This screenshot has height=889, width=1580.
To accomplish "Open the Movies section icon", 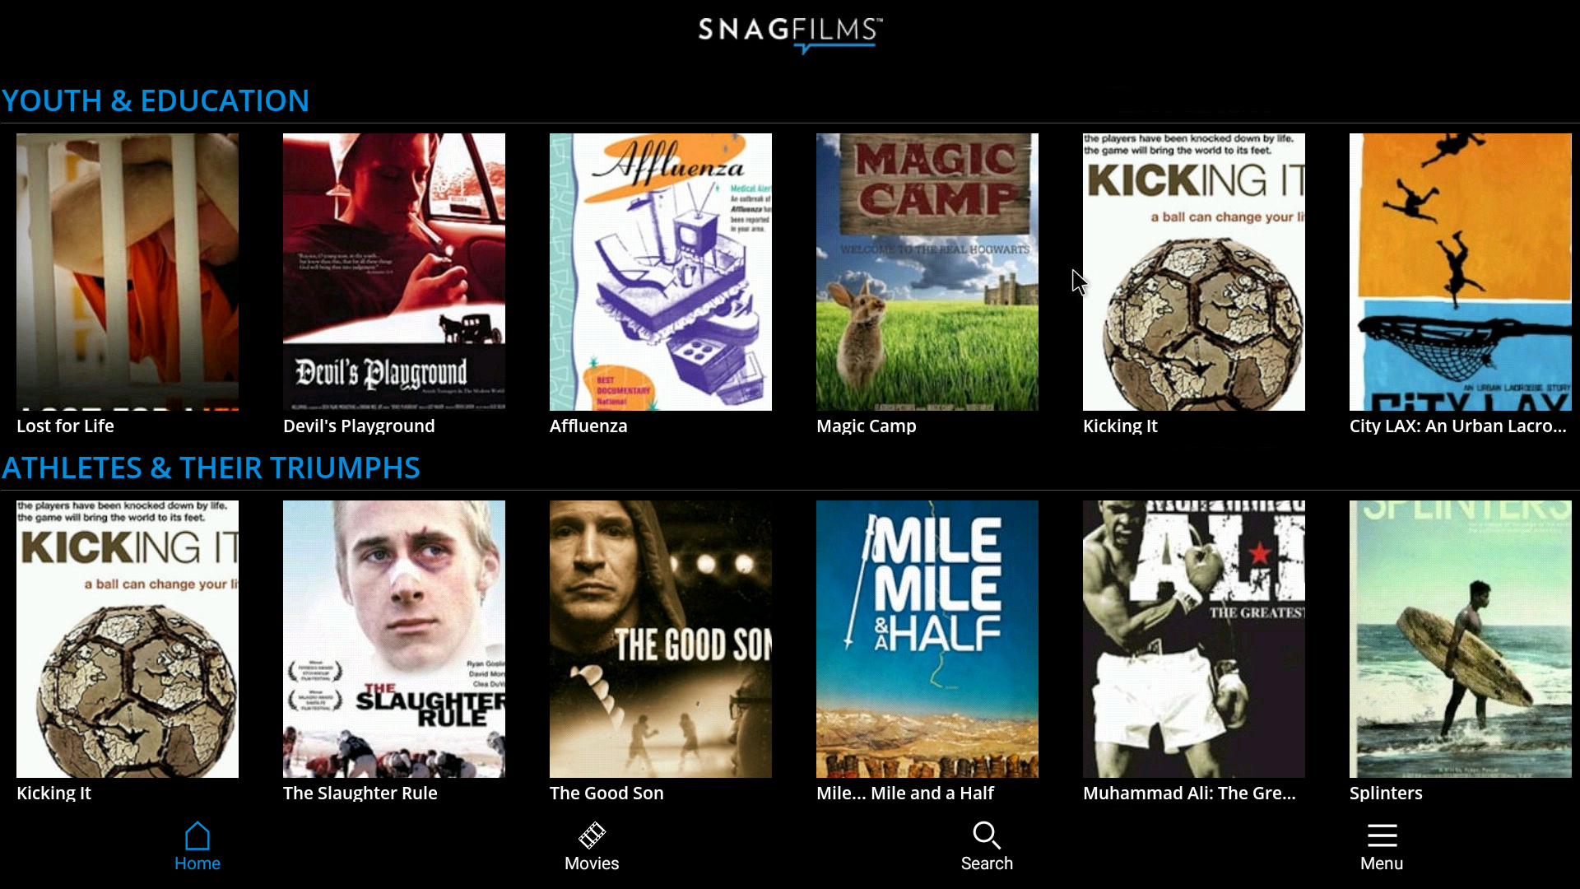I will tap(592, 834).
